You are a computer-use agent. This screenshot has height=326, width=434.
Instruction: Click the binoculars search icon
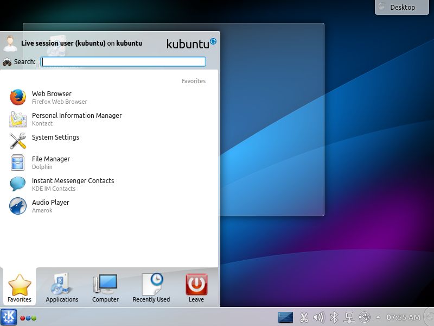click(x=7, y=62)
